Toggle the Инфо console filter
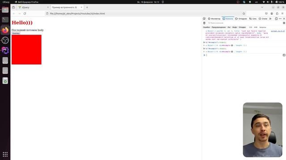The width and height of the screenshot is (286, 160). pos(235,27)
